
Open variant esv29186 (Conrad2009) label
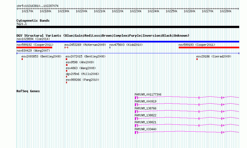pyautogui.click(x=214, y=56)
